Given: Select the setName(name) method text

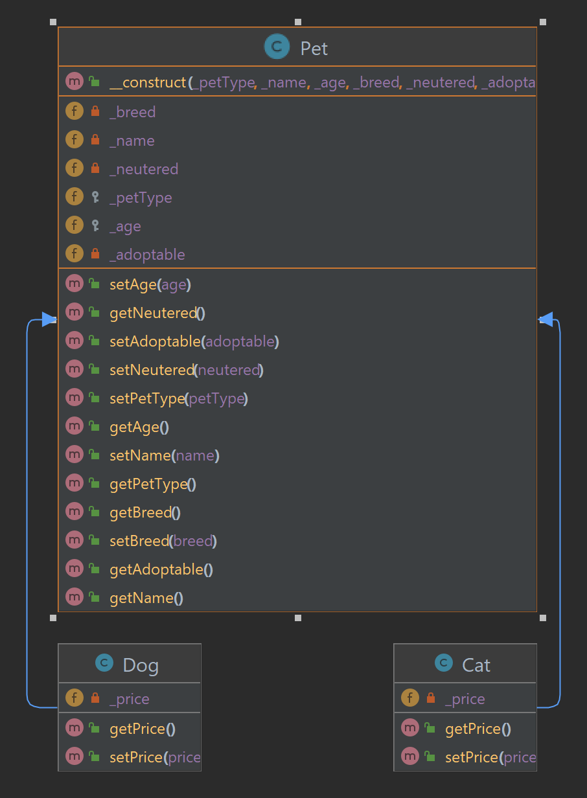Looking at the screenshot, I should [165, 455].
